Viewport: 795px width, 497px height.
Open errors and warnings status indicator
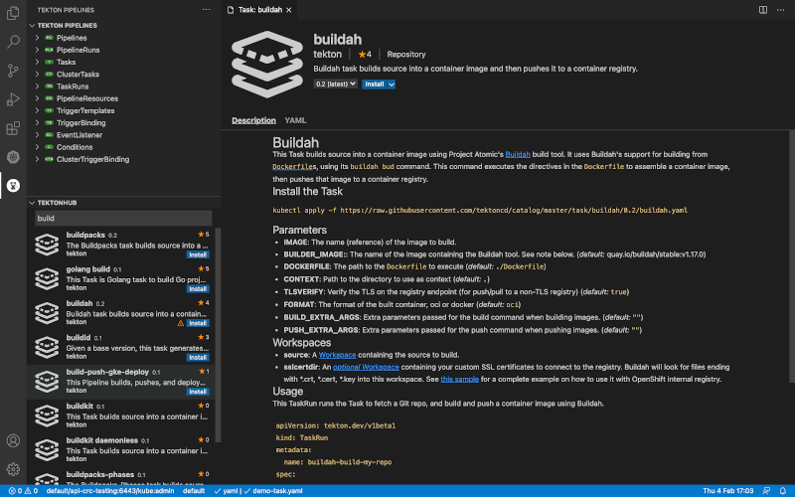pos(23,490)
